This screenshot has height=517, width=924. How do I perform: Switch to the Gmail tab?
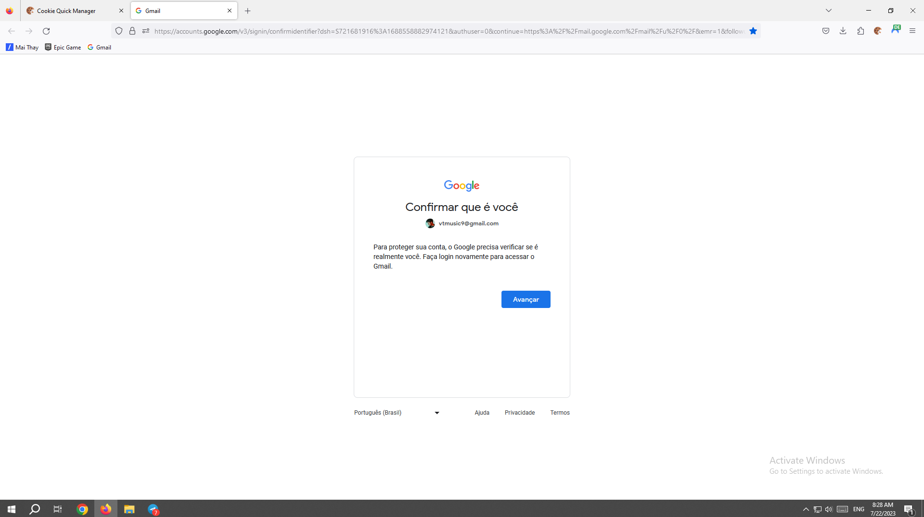point(180,11)
